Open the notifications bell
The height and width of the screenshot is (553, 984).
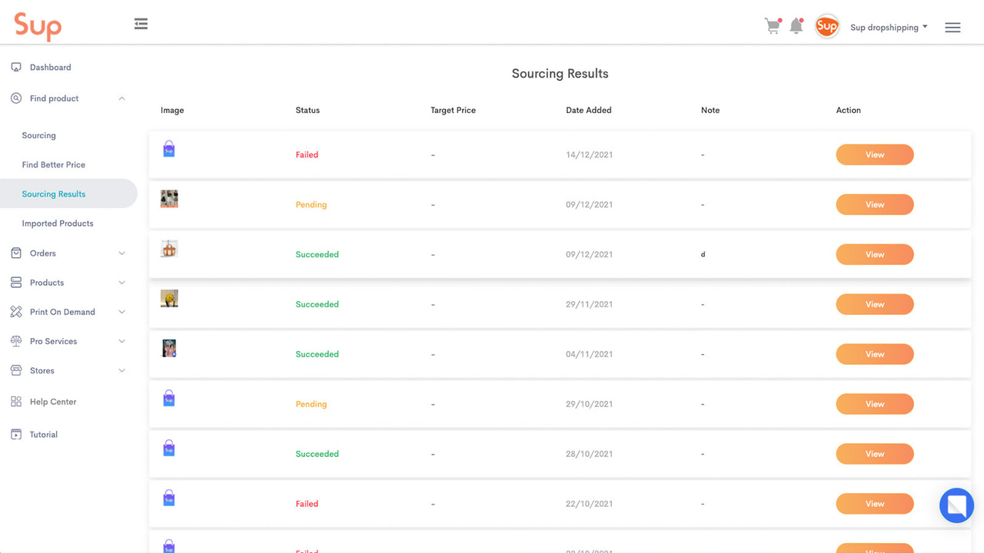(796, 26)
